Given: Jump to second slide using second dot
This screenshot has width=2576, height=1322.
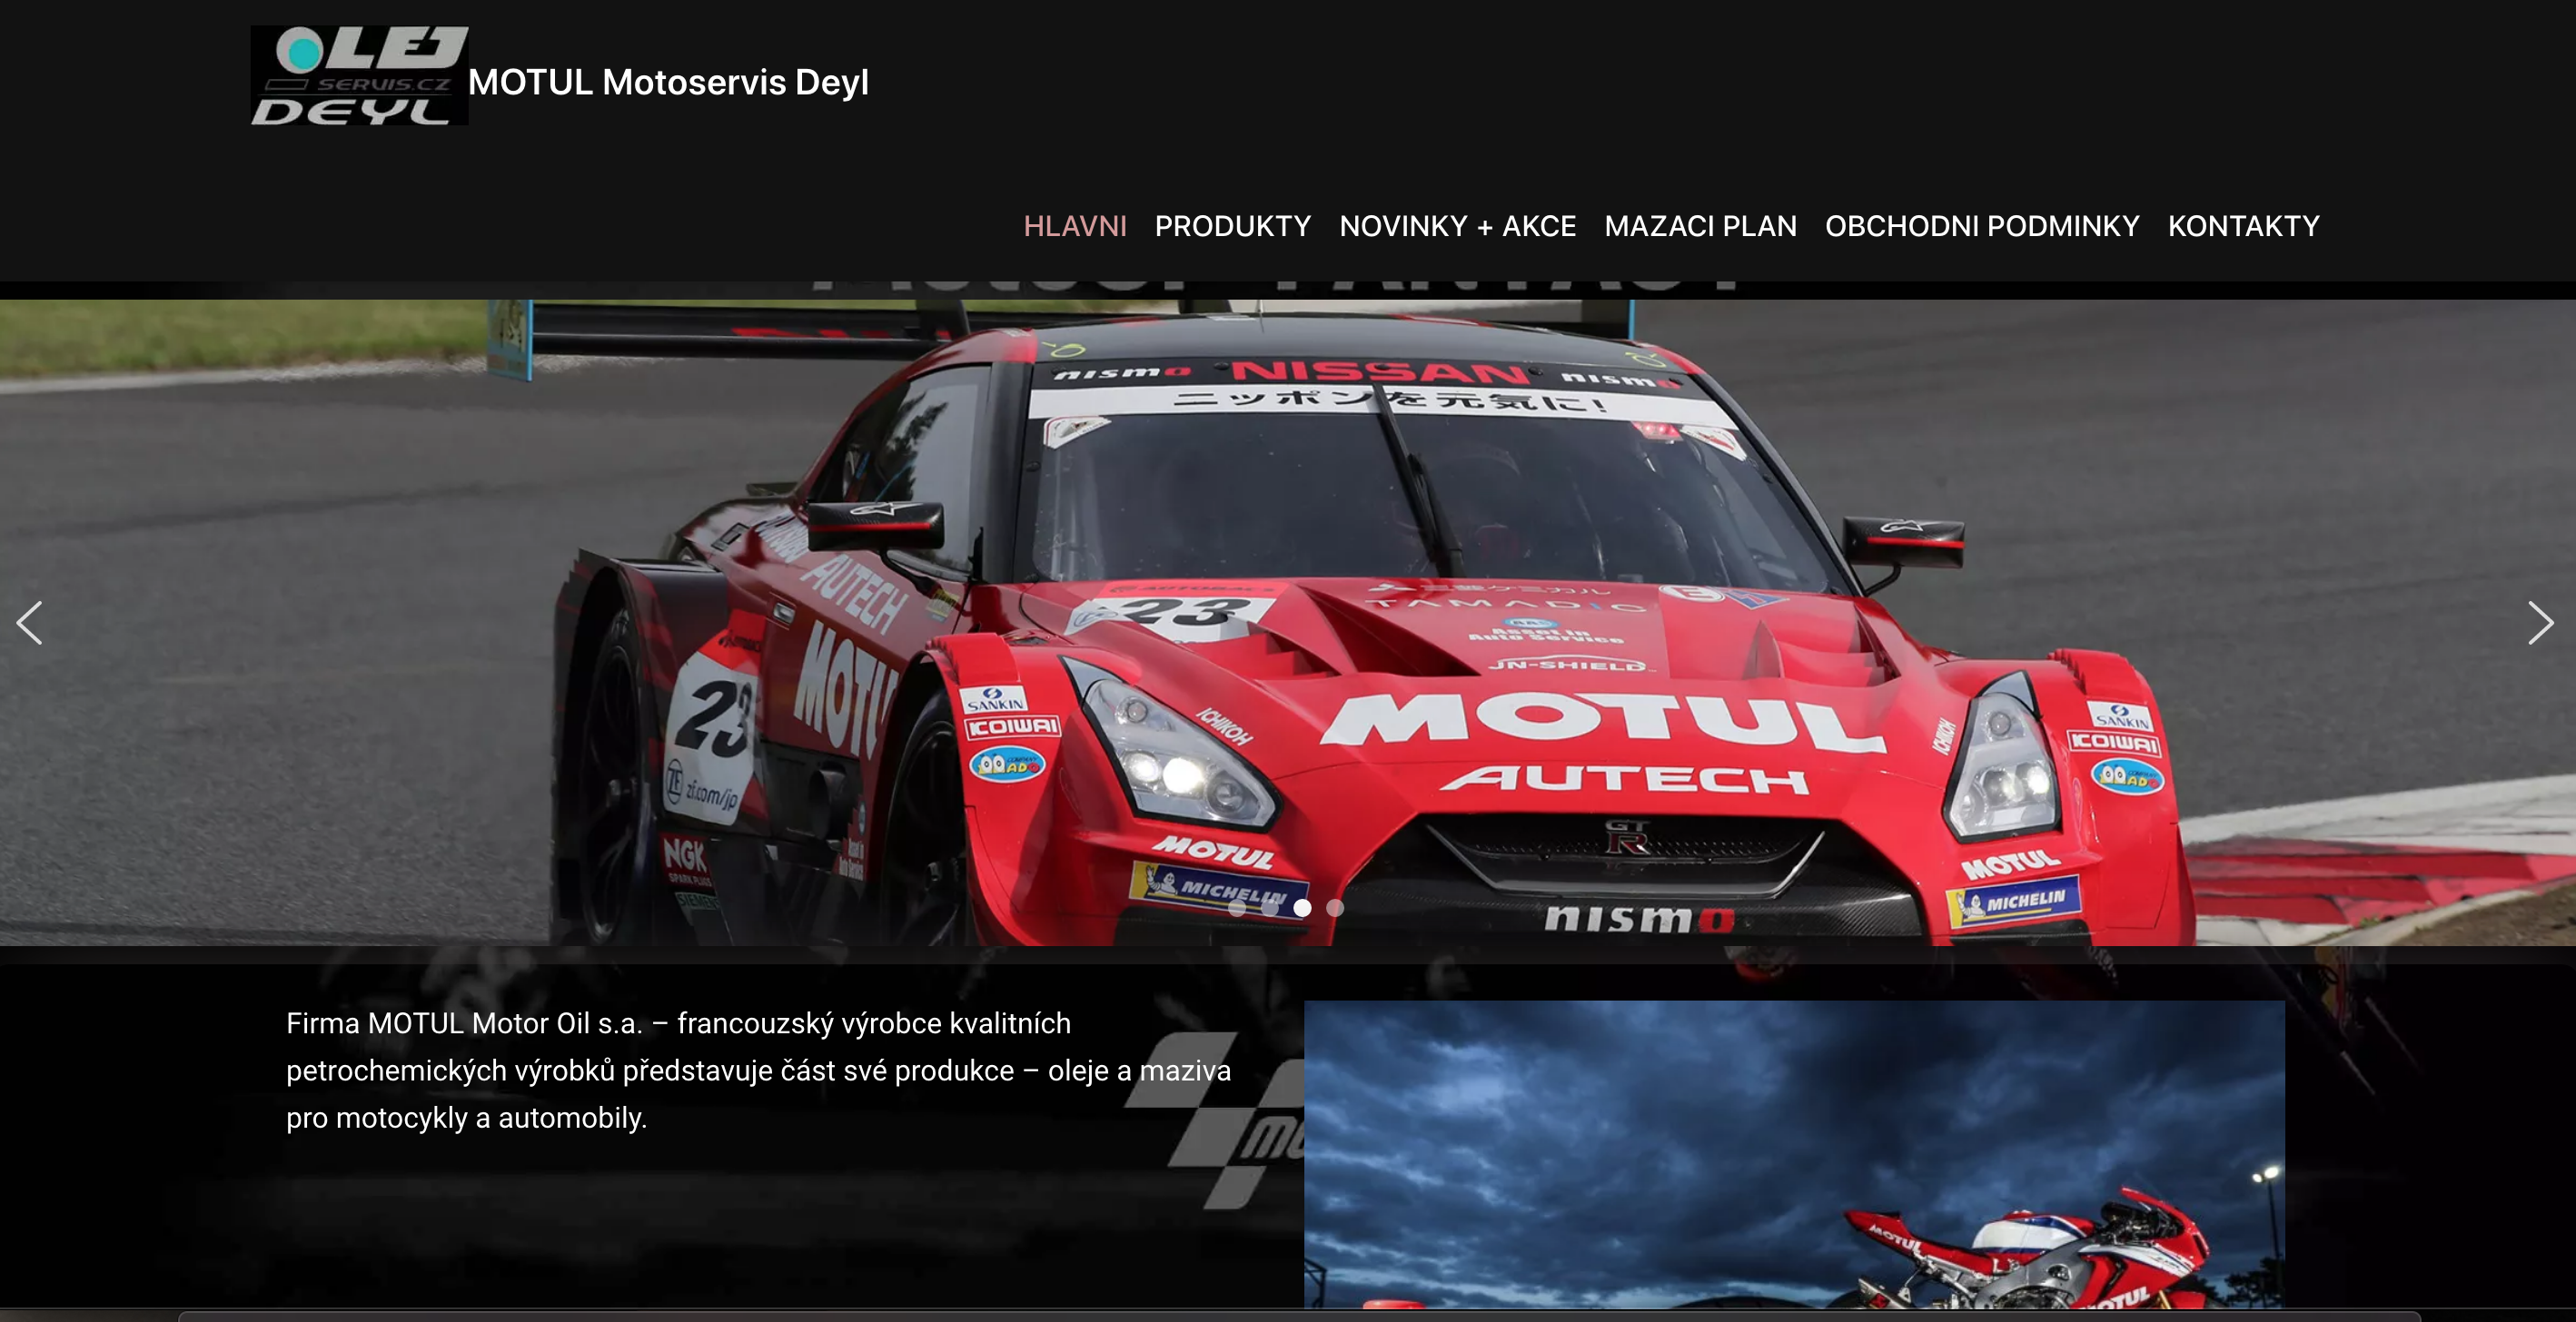Looking at the screenshot, I should point(1270,907).
